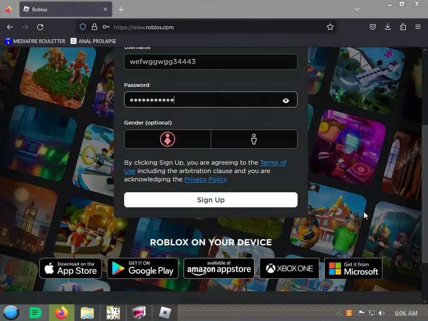Open the network tray icon
428x321 pixels.
(372, 313)
